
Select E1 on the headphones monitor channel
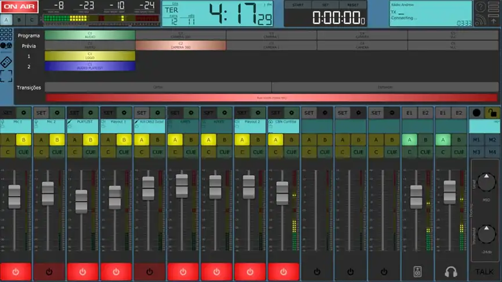[x=443, y=113]
